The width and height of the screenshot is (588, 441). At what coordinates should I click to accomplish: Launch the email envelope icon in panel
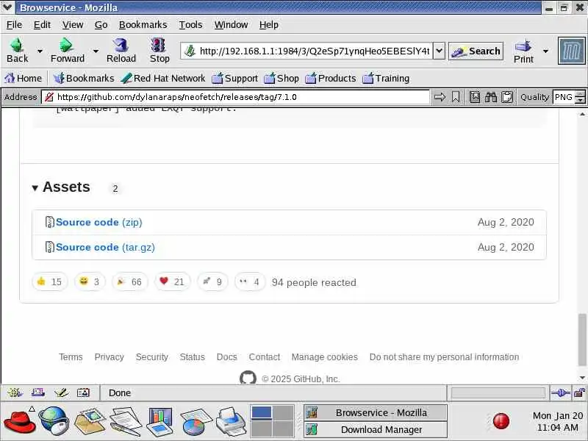click(x=90, y=421)
